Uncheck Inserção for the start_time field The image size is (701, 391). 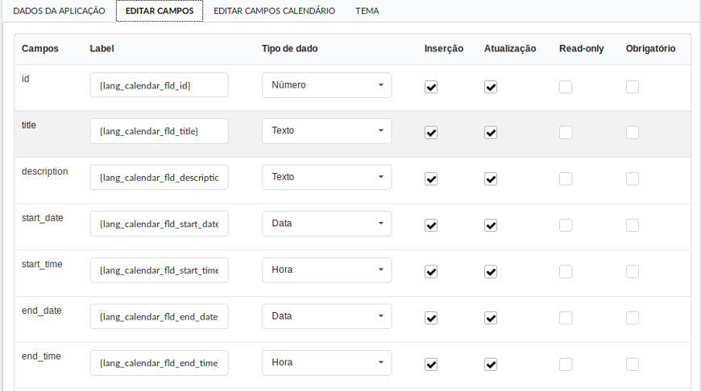(431, 272)
